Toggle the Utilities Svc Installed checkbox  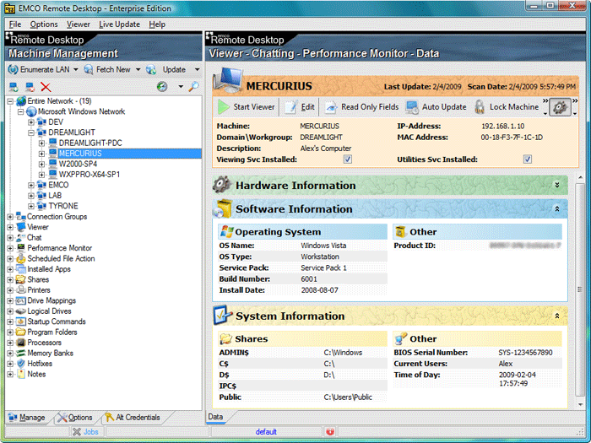[528, 159]
